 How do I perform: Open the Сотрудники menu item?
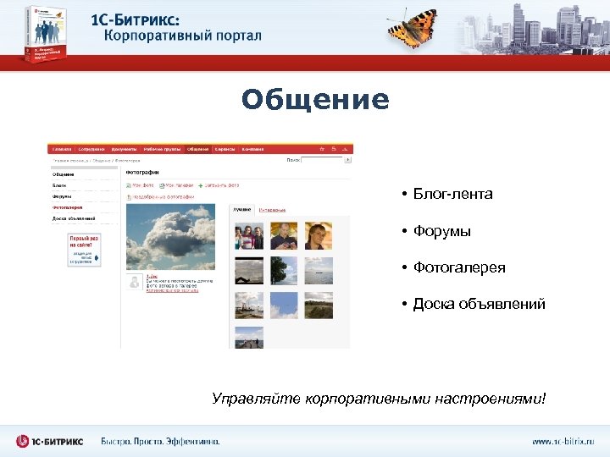coord(91,149)
